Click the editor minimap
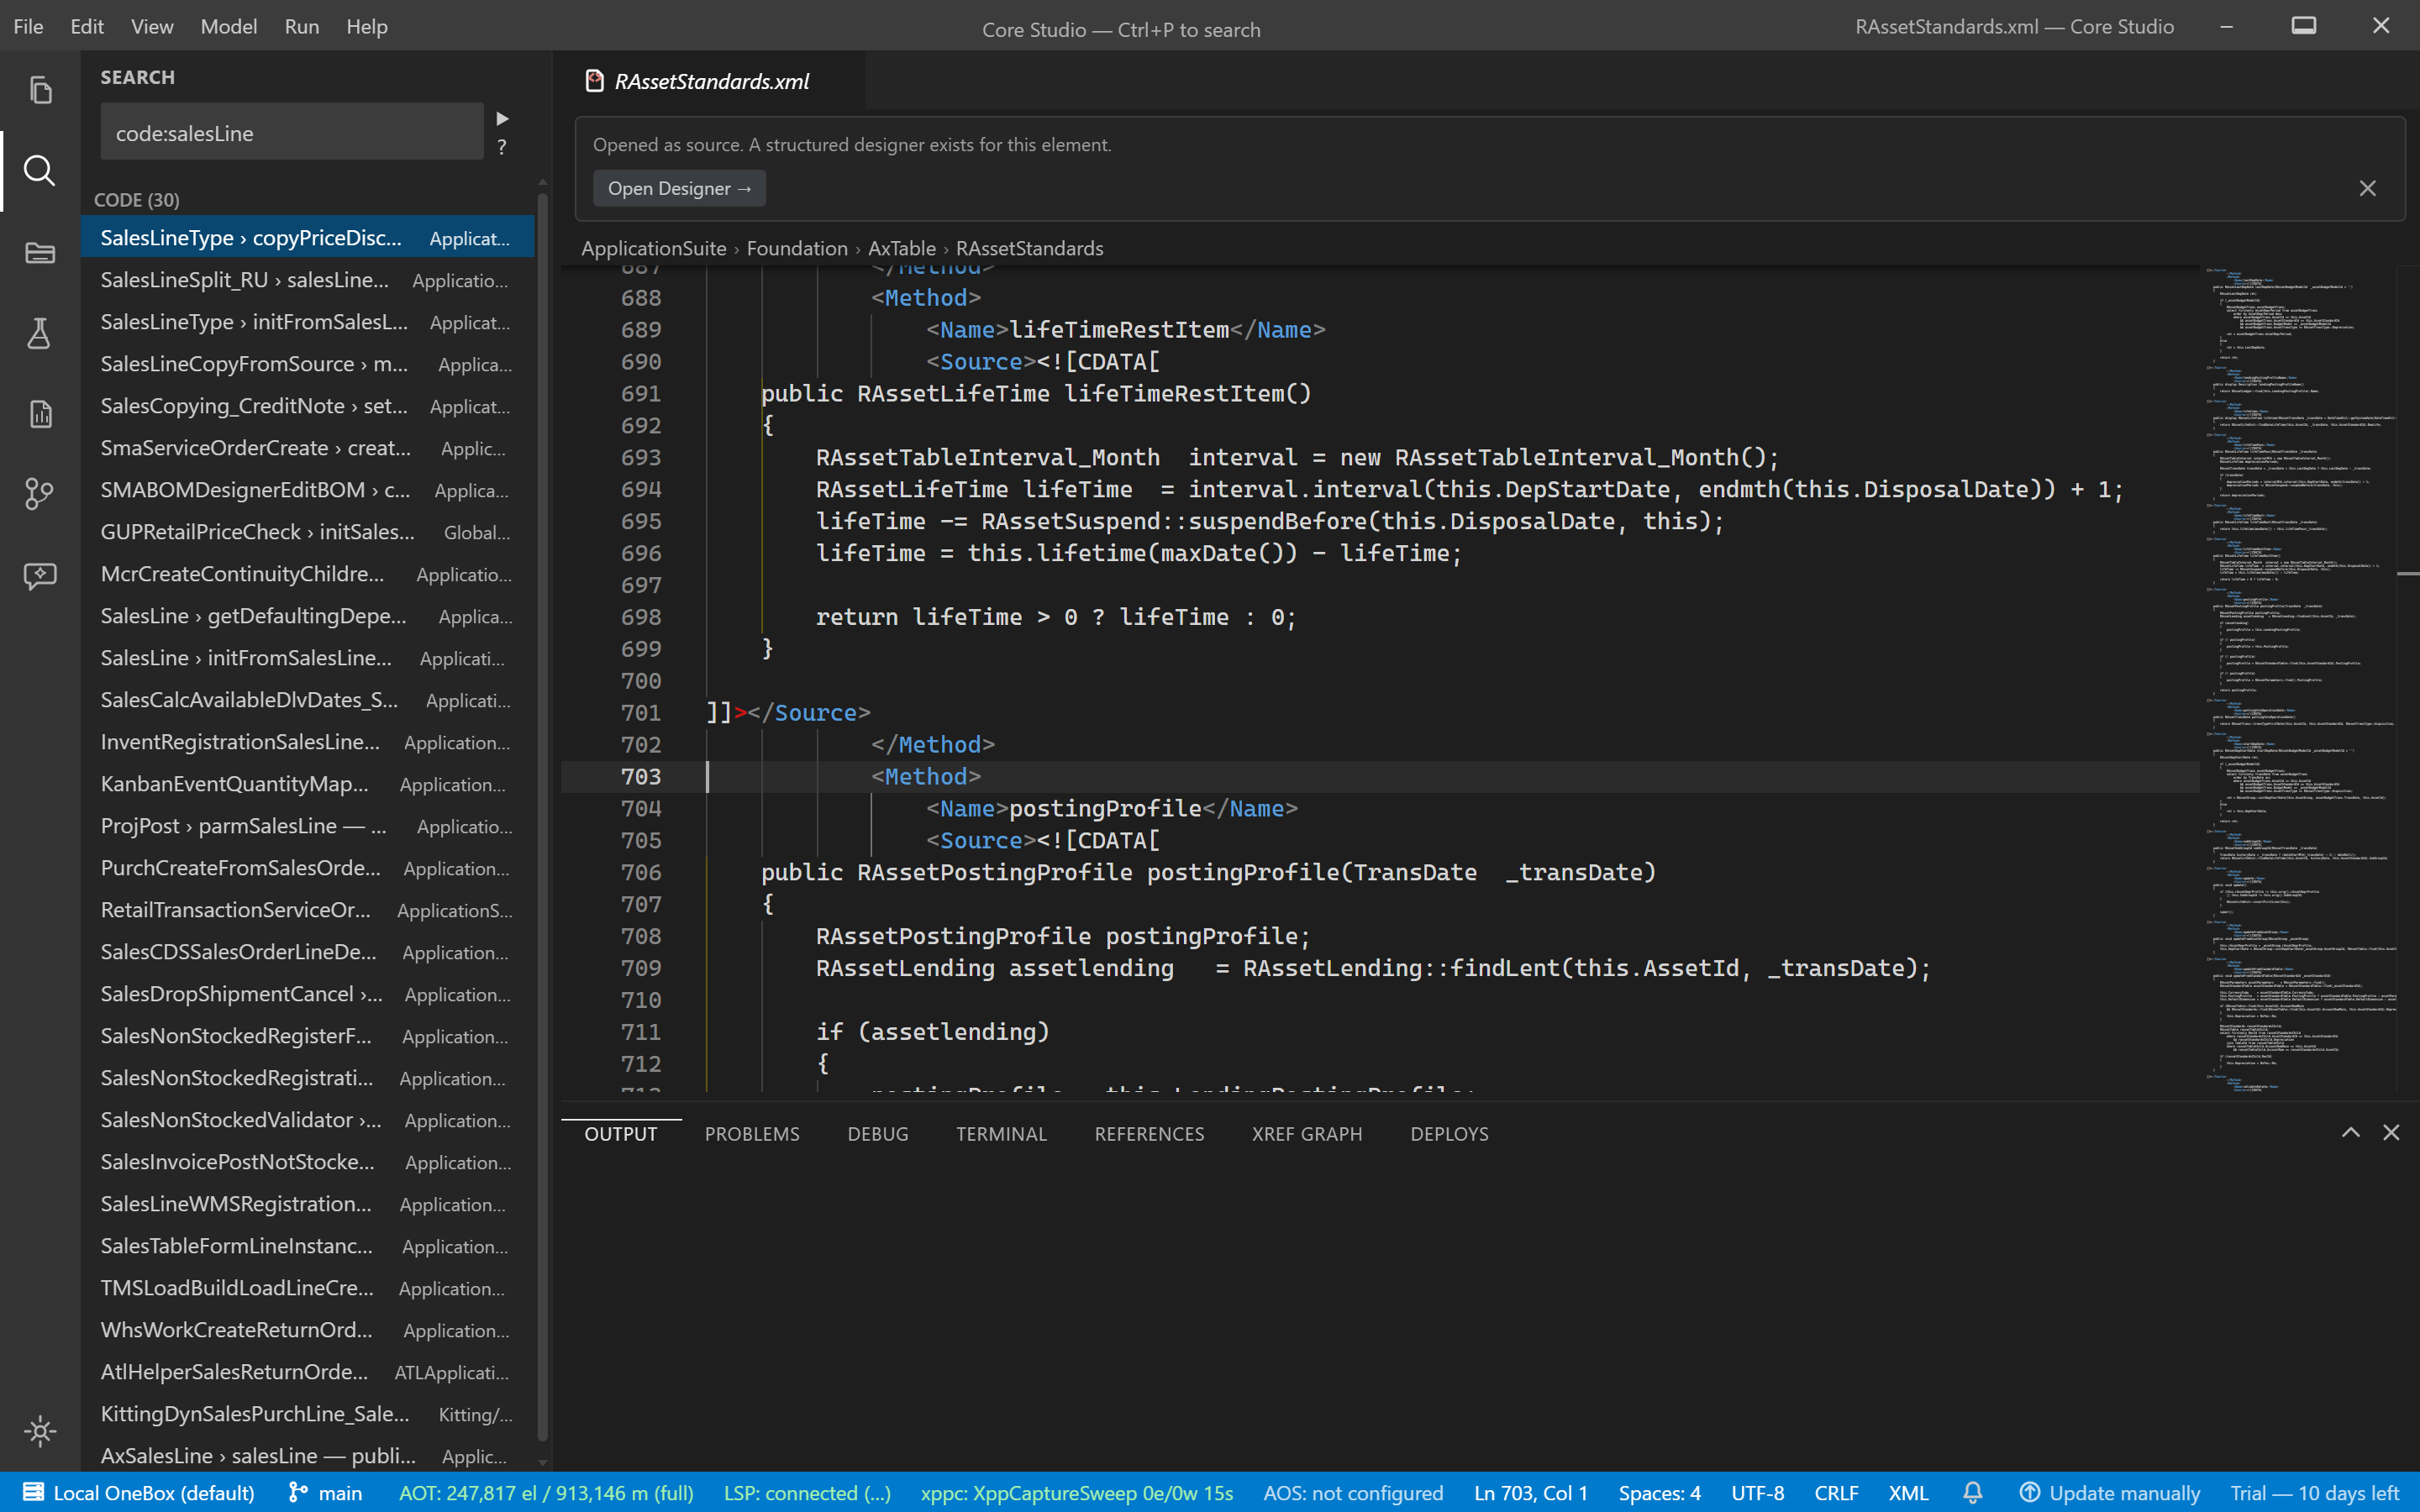The height and width of the screenshot is (1512, 2420). point(2300,680)
